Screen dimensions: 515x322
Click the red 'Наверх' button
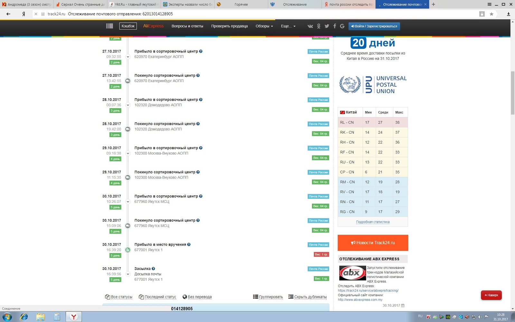click(491, 295)
